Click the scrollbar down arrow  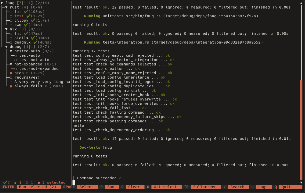(301, 182)
